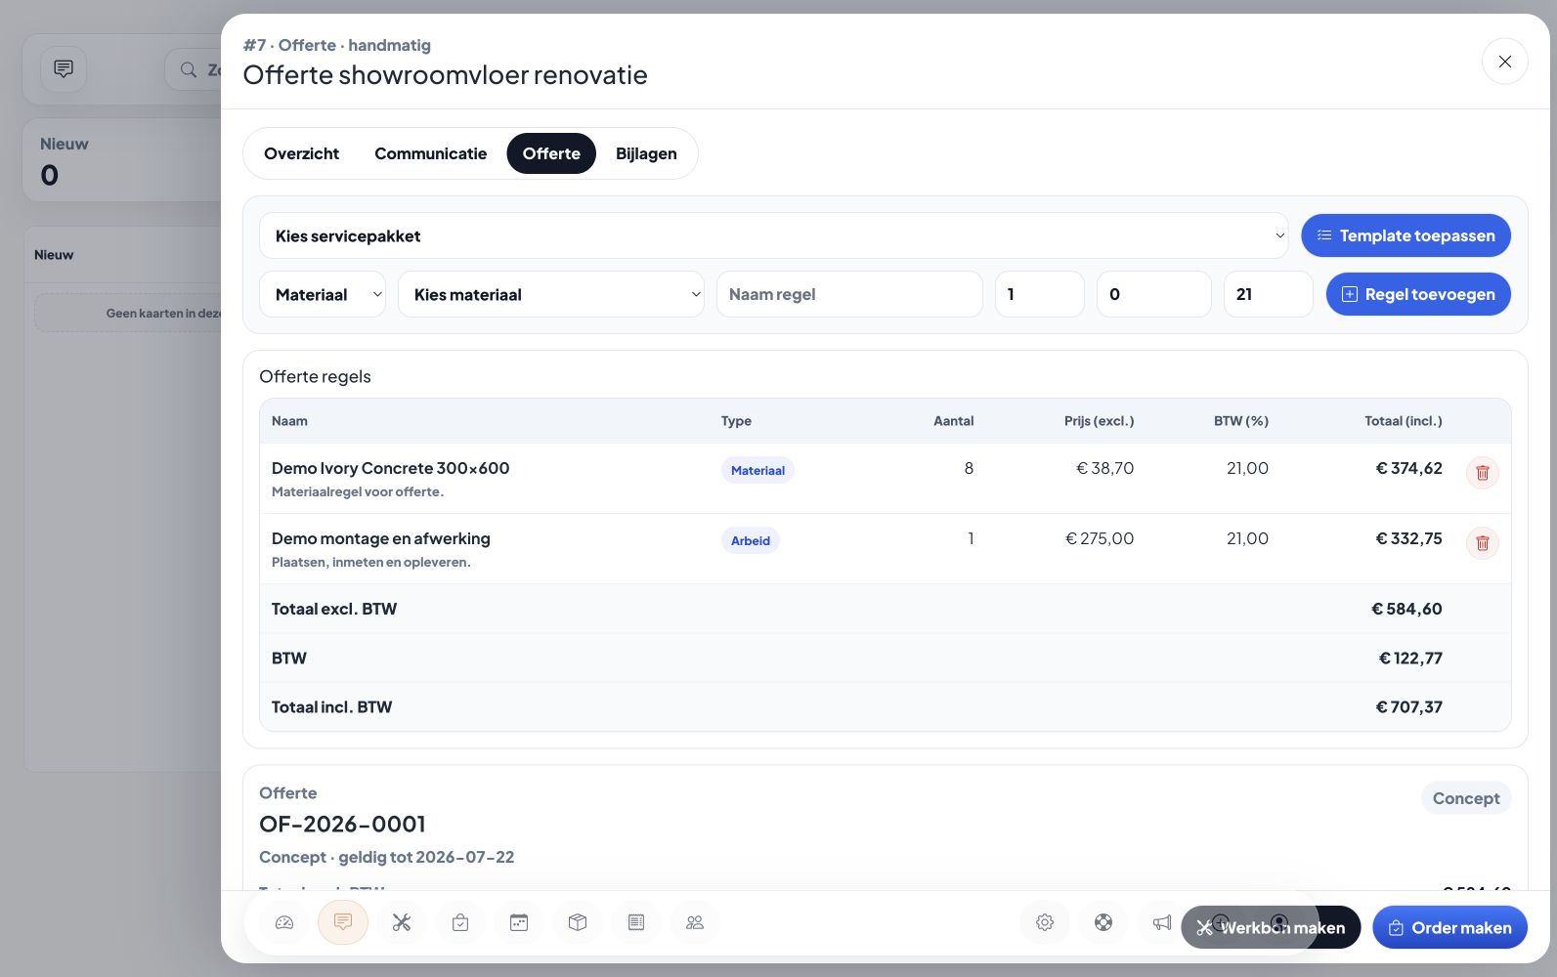The width and height of the screenshot is (1557, 977).
Task: Click the € 38,70 price cell
Action: click(x=1105, y=468)
